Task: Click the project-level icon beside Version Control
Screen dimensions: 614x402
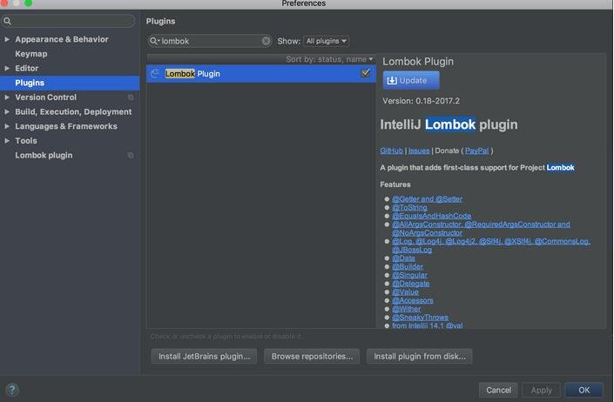Action: click(131, 97)
